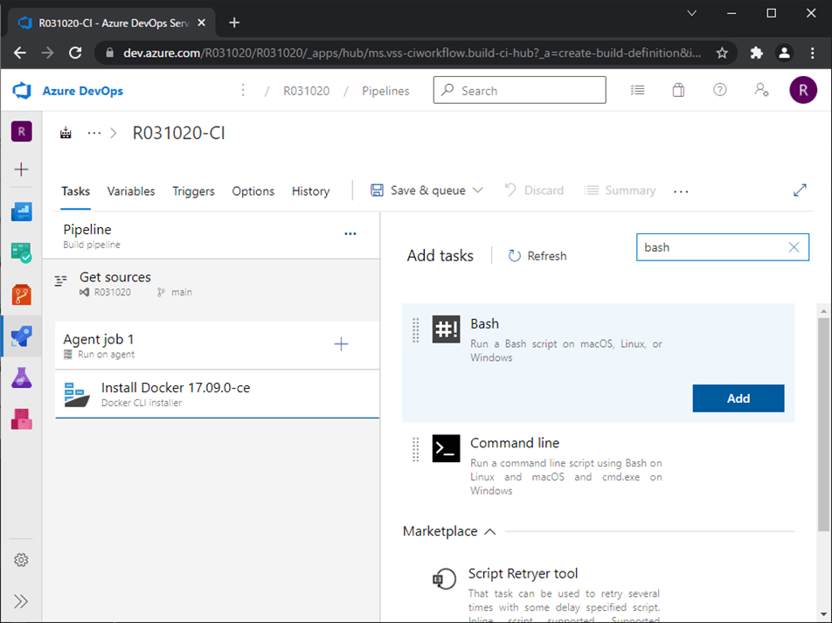Open Test Plans flask icon

21,377
